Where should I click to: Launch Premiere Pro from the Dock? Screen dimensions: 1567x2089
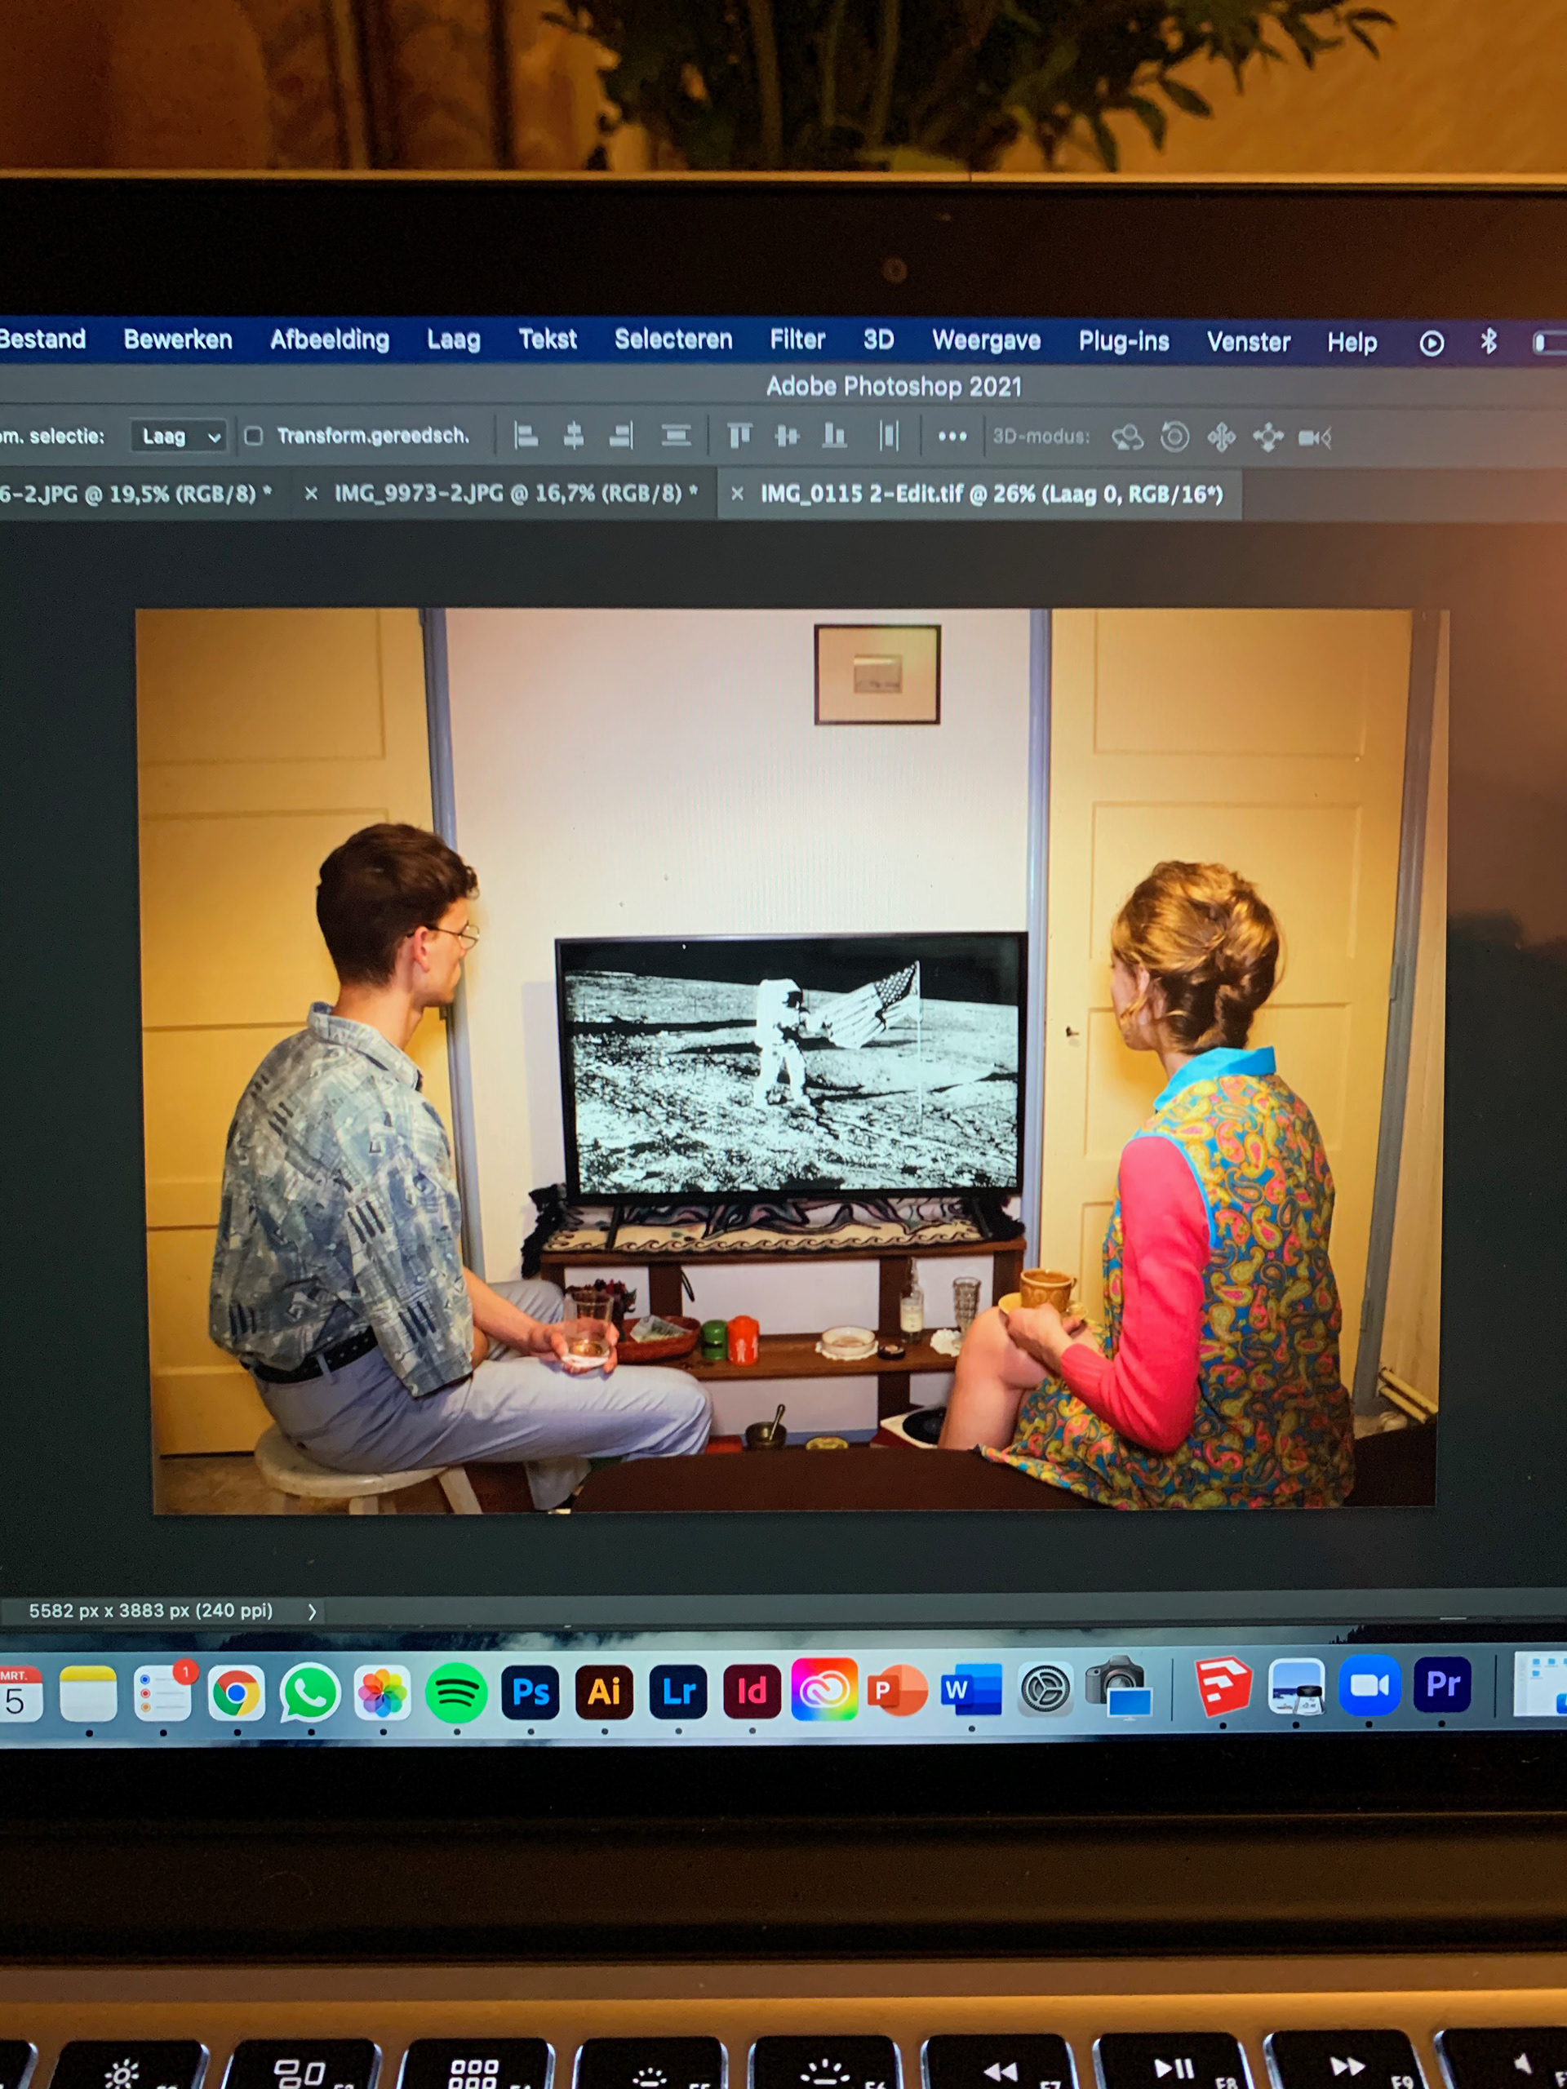point(1442,1684)
